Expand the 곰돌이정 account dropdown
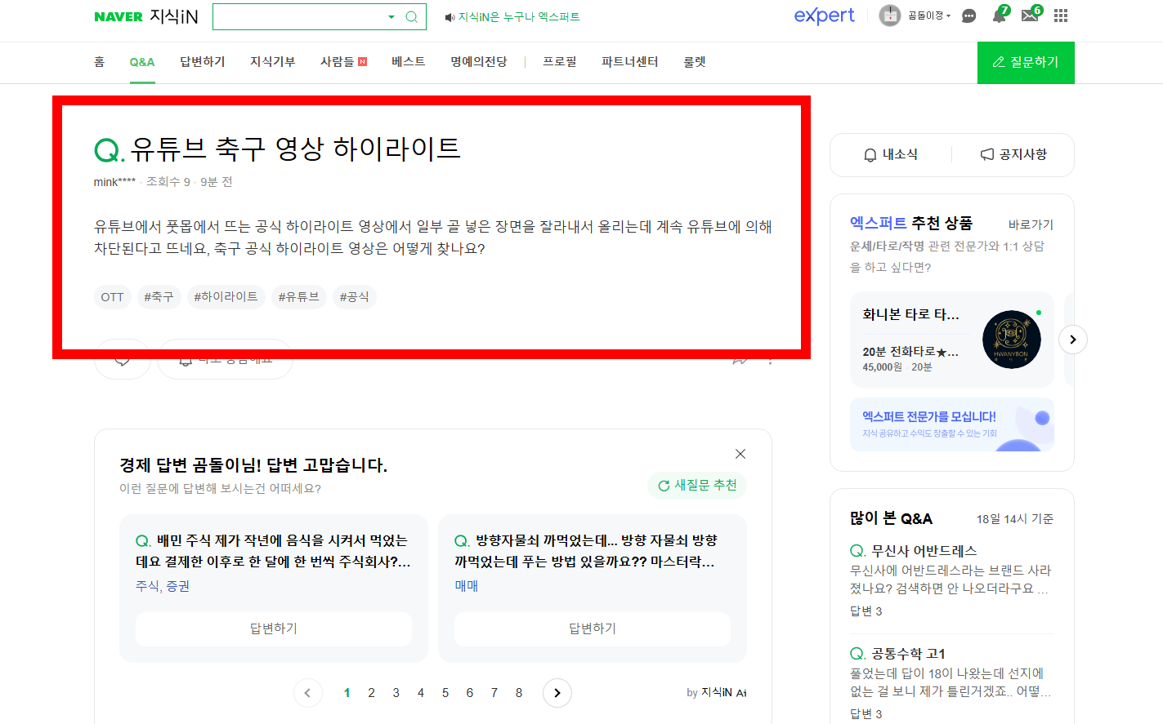Viewport: 1163px width, 724px height. coord(929,16)
